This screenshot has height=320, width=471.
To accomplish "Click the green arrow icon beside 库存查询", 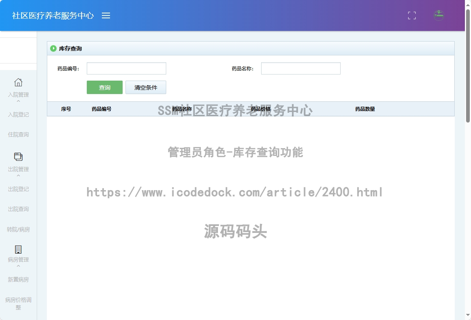I will [53, 48].
